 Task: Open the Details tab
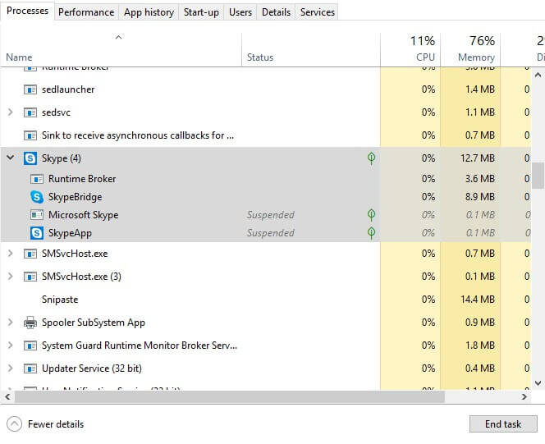tap(276, 12)
